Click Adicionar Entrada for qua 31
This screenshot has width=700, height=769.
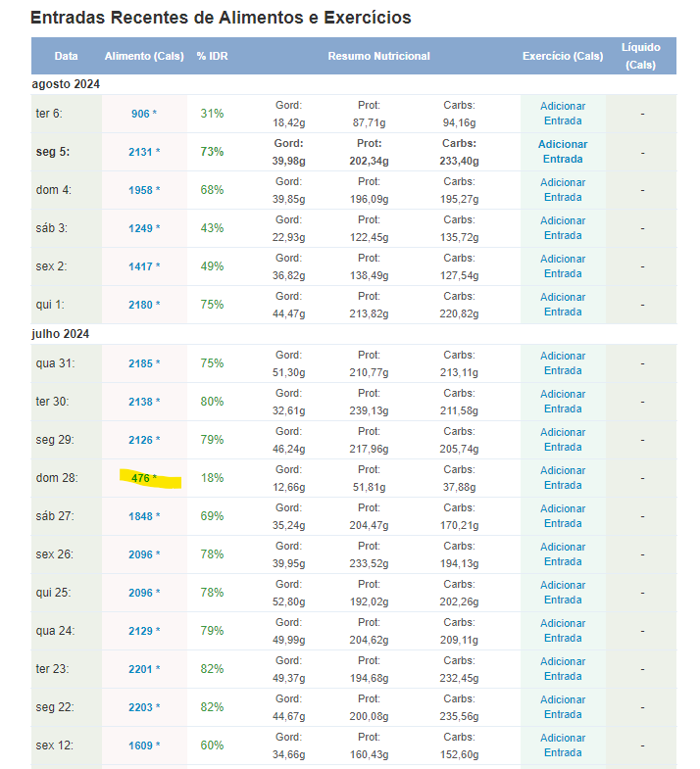563,363
